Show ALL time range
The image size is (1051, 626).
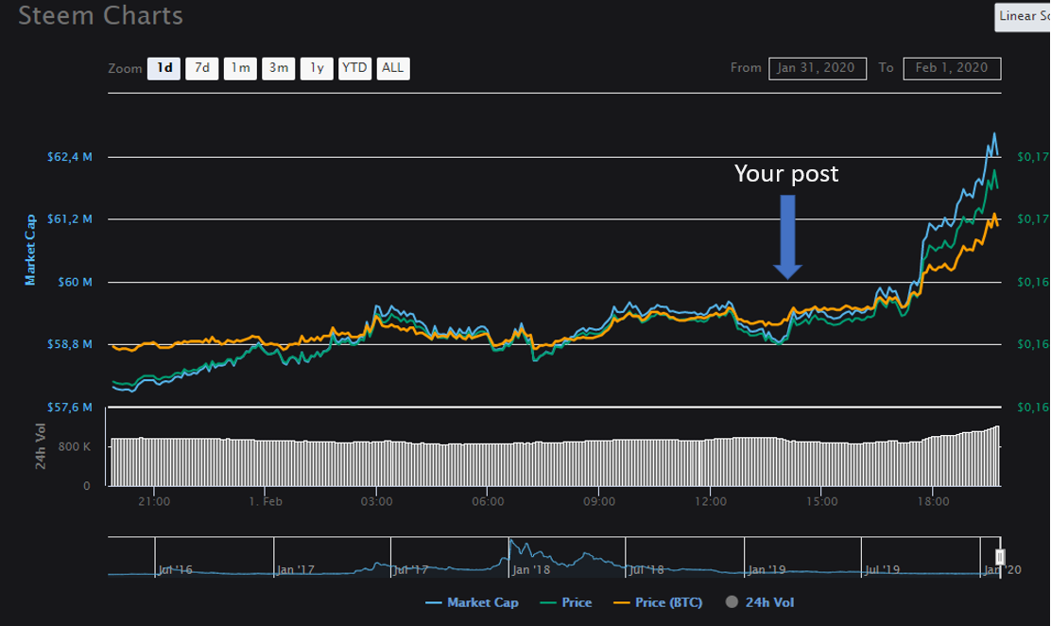pos(393,68)
